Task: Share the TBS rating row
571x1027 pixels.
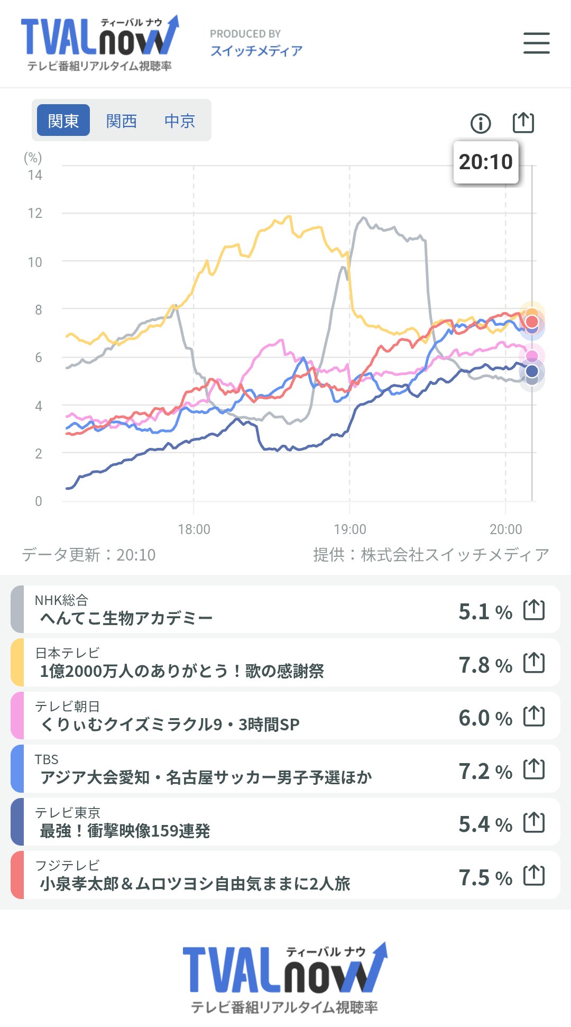Action: pyautogui.click(x=534, y=769)
